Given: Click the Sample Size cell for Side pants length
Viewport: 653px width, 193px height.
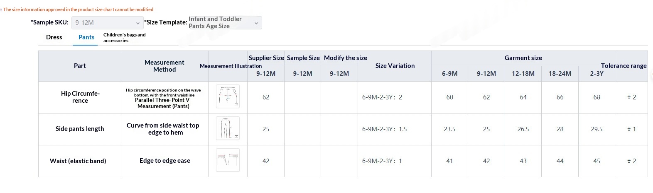Looking at the screenshot, I should click(302, 129).
